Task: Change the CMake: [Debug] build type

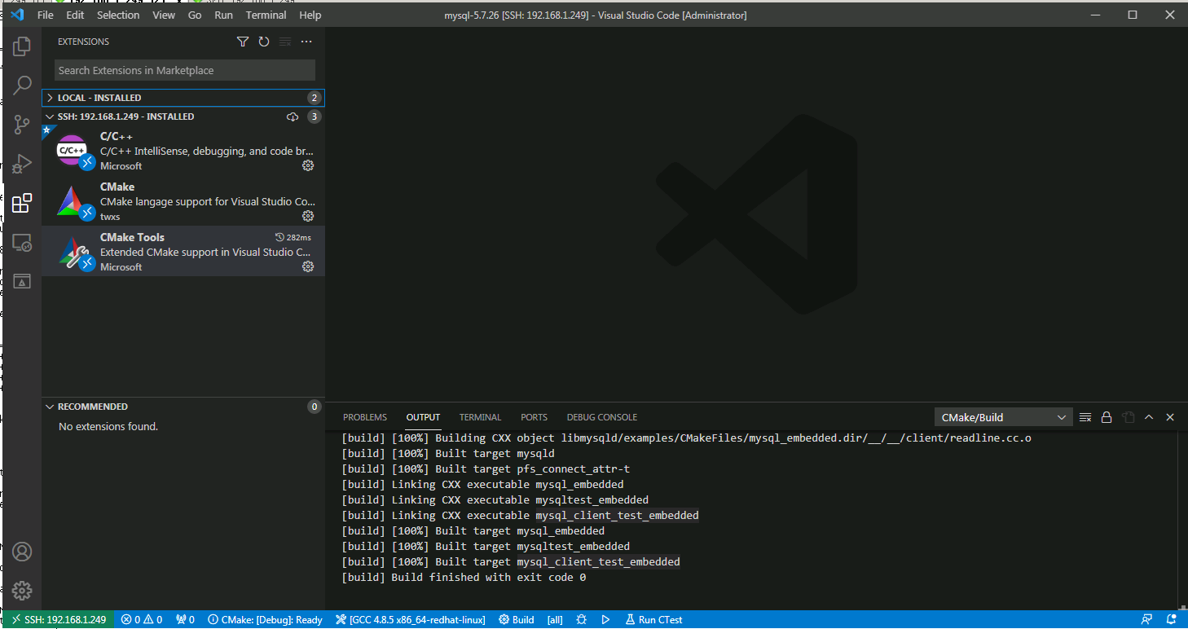Action: (265, 619)
